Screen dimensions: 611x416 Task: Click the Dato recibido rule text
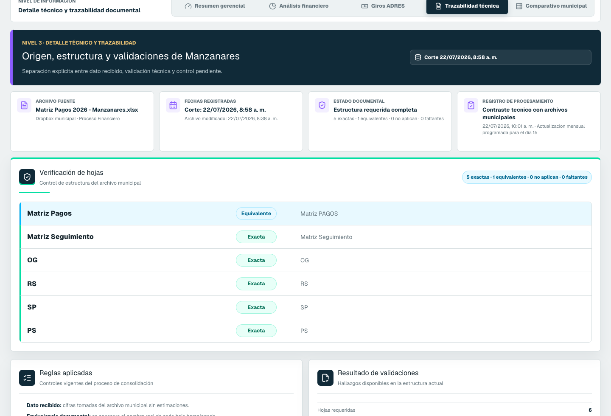[108, 405]
